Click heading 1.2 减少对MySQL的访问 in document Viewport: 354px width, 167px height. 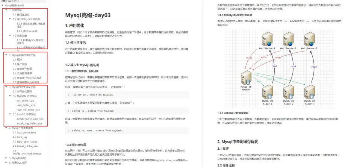click(x=82, y=65)
